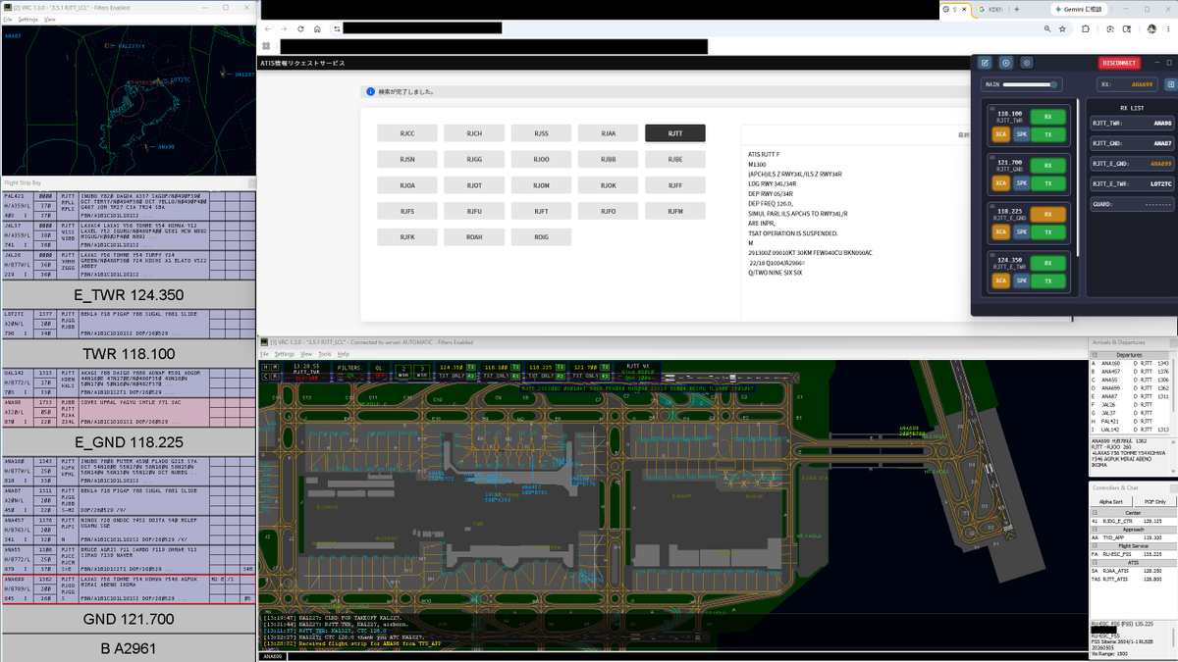Click the record circle icon in voice client
1178x662 pixels.
coord(1006,63)
